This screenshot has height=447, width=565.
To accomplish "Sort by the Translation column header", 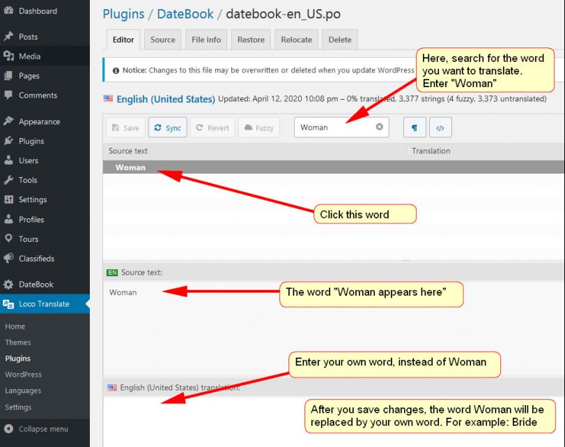I will click(x=431, y=151).
